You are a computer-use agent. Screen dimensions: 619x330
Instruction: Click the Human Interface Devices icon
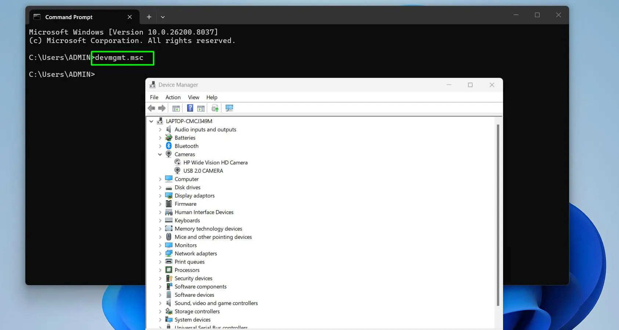(x=169, y=212)
